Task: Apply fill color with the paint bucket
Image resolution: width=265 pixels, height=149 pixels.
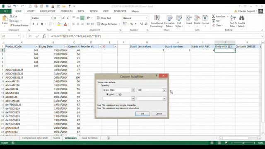Action: click(x=59, y=24)
